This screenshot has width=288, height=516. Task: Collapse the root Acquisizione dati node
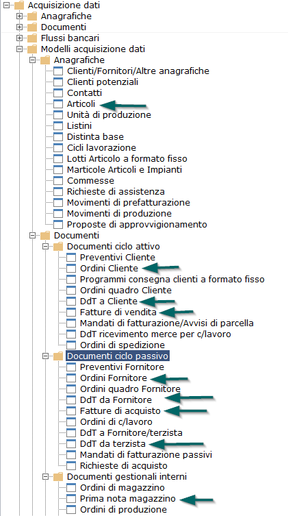tap(6, 5)
